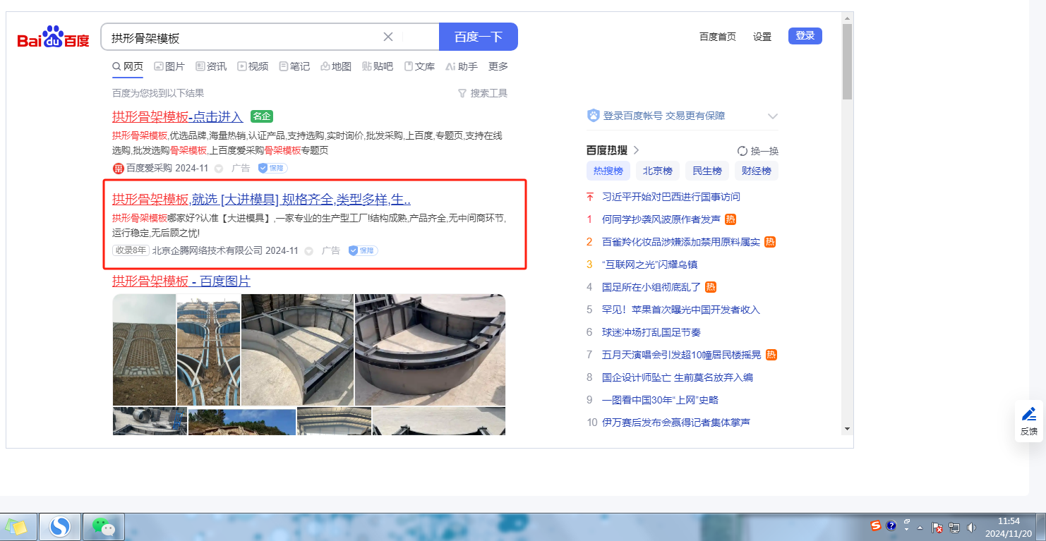Switch to the 图片 tab
Viewport: 1046px width, 541px height.
(x=169, y=66)
